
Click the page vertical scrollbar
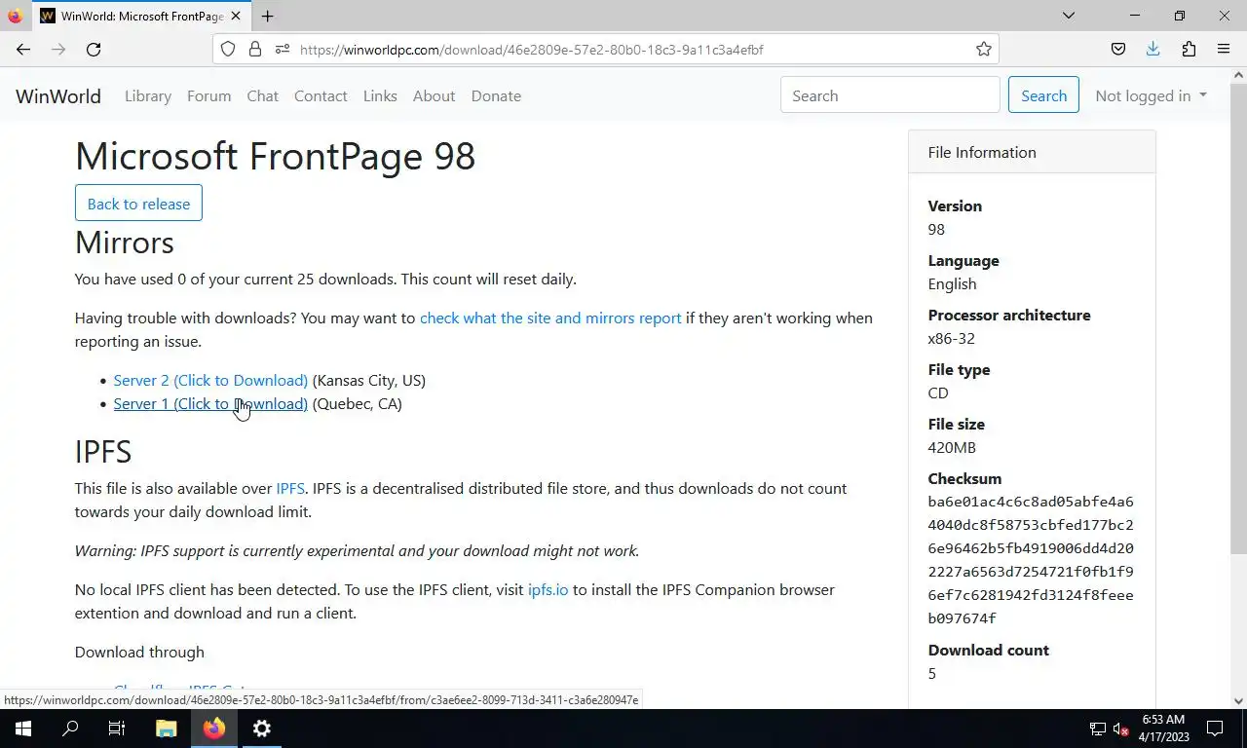1239,317
